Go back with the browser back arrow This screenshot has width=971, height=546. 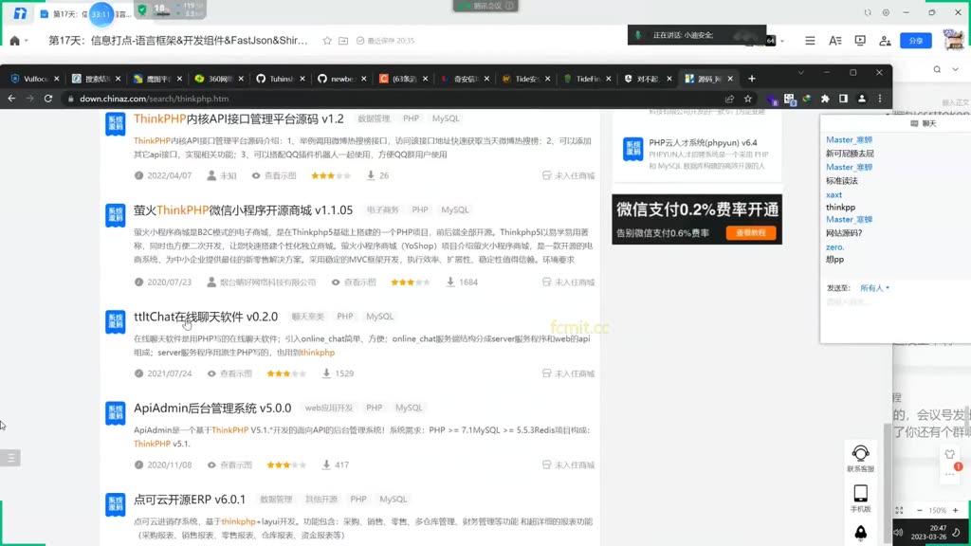coord(11,99)
